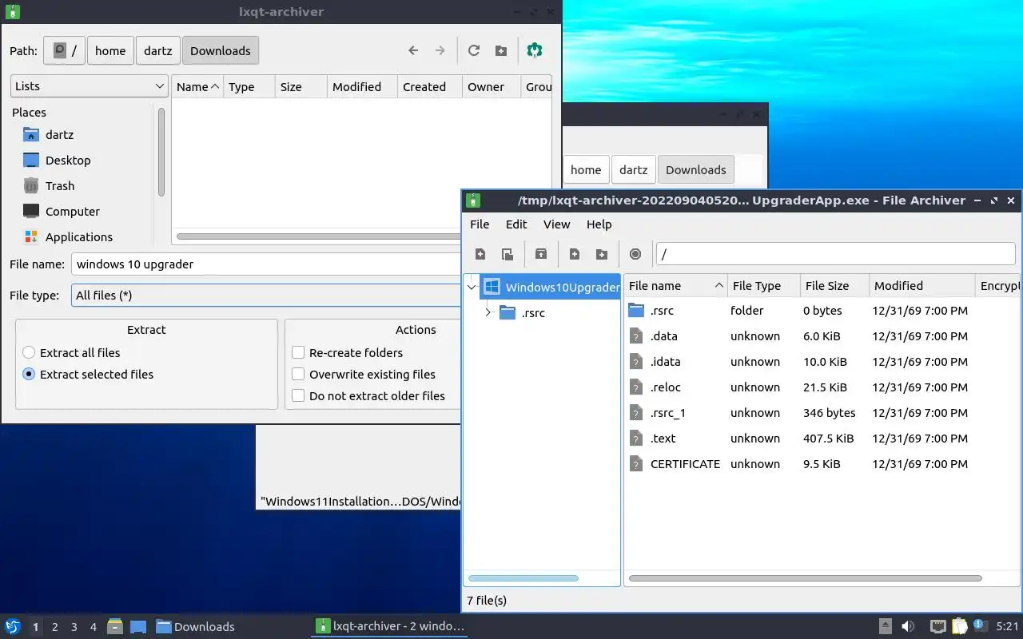Select Extract all files radio button

[x=29, y=352]
